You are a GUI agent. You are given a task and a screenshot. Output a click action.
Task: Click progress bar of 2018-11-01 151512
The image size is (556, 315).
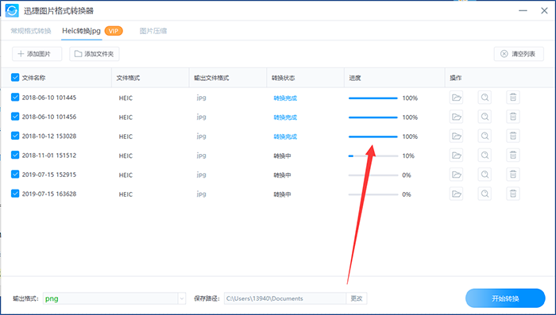click(x=373, y=156)
